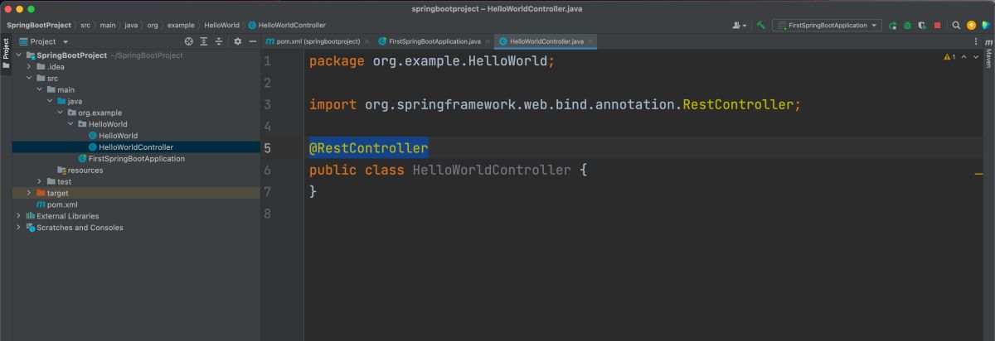
Task: Hide the Project tool window minus icon
Action: tap(253, 41)
